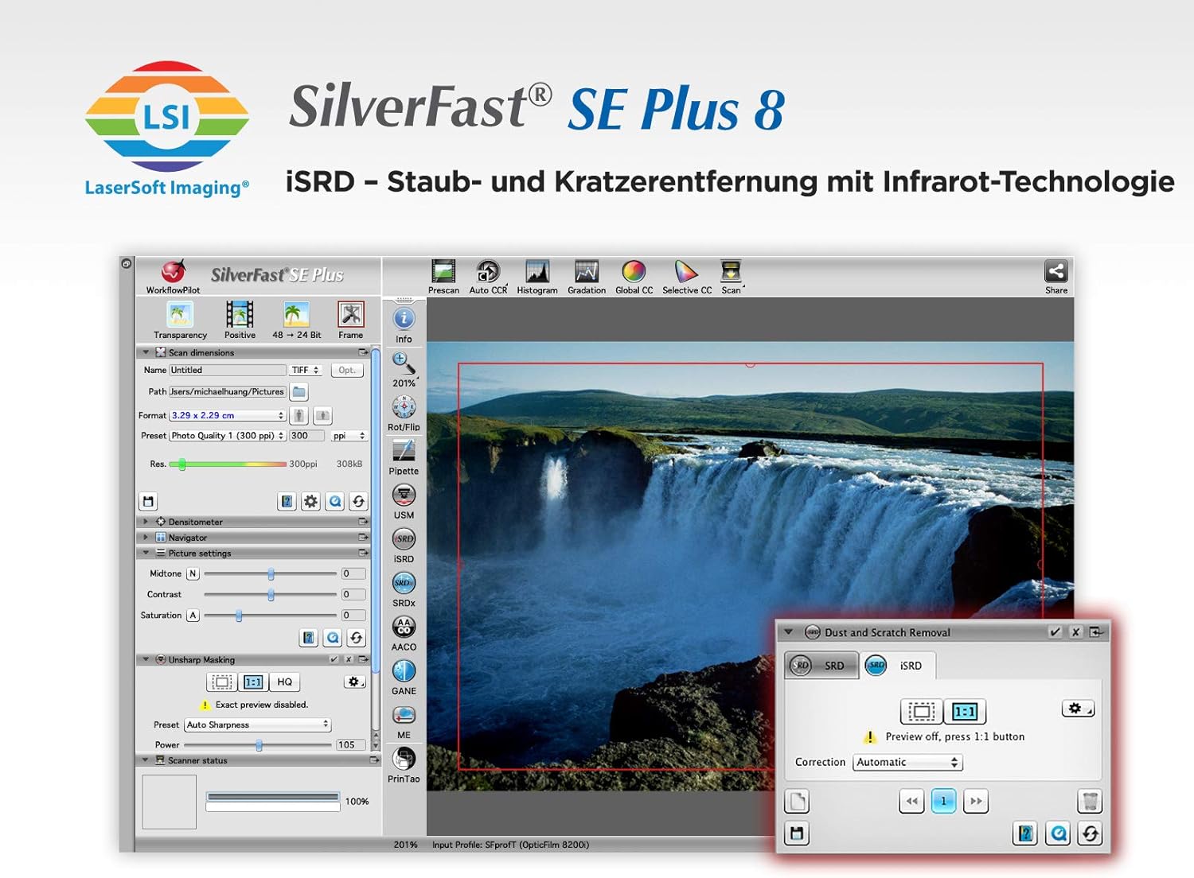The image size is (1194, 878).
Task: Enable HQ preview in Unsharp Masking
Action: pos(284,682)
